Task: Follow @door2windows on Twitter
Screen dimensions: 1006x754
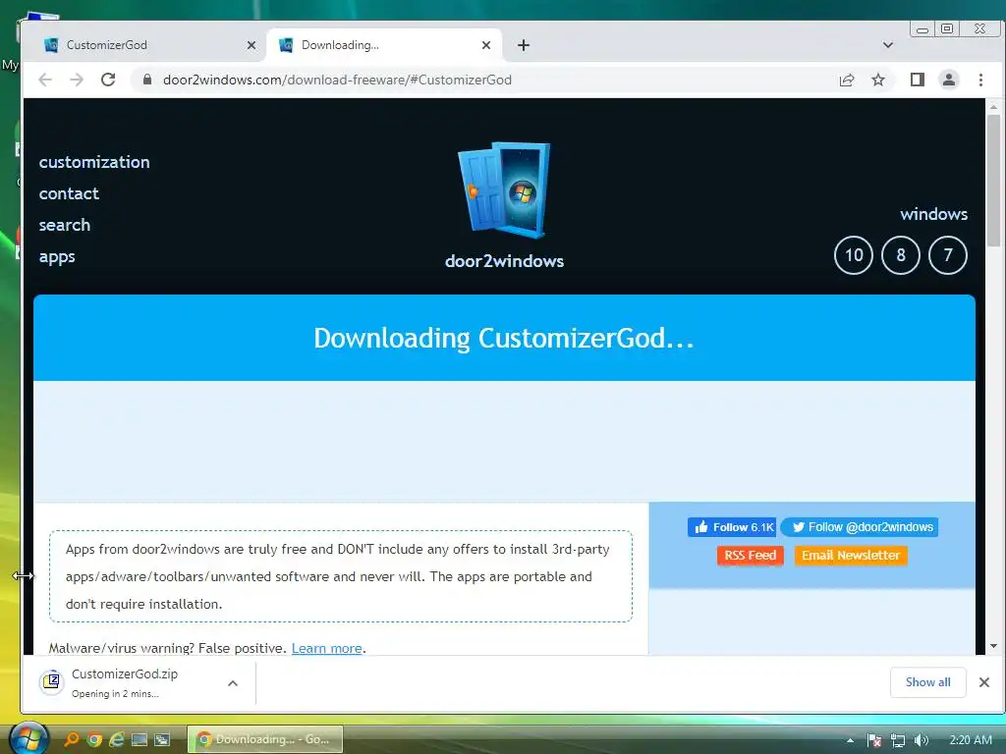Action: click(860, 527)
